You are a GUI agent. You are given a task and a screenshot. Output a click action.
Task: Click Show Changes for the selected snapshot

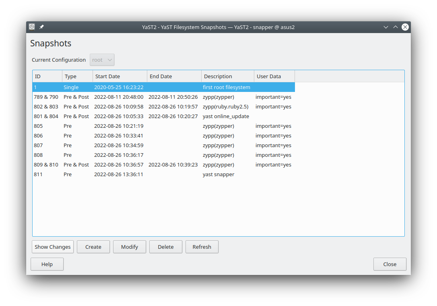click(52, 247)
